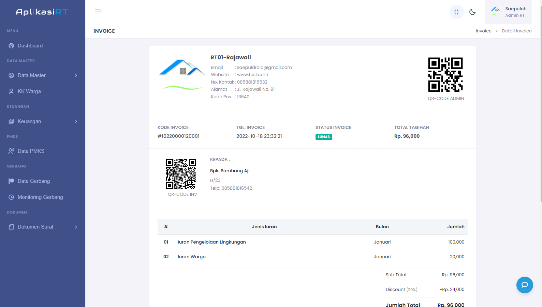Open the chat bubble button

pyautogui.click(x=525, y=285)
